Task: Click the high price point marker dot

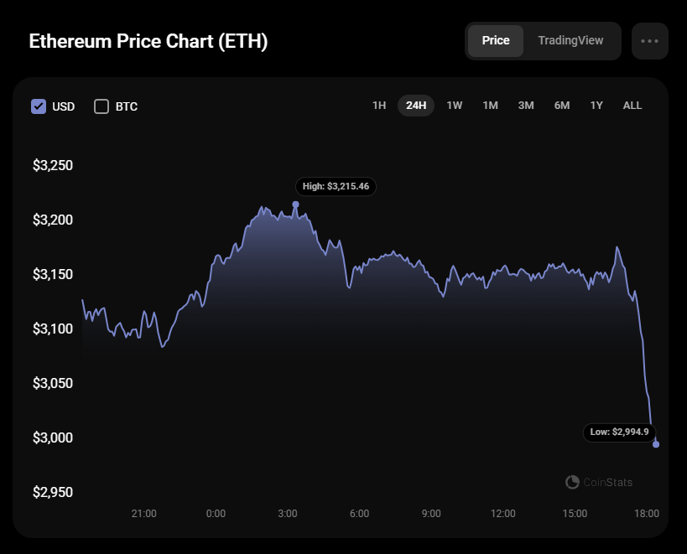Action: [296, 205]
